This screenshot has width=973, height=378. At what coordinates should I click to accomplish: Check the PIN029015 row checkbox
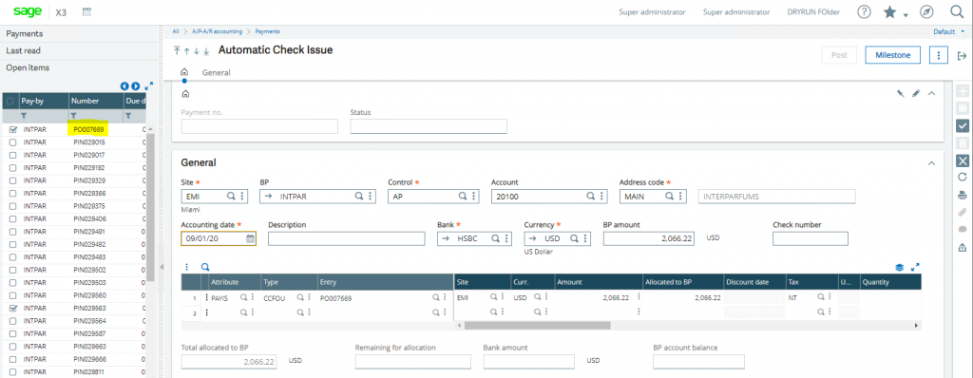click(13, 142)
